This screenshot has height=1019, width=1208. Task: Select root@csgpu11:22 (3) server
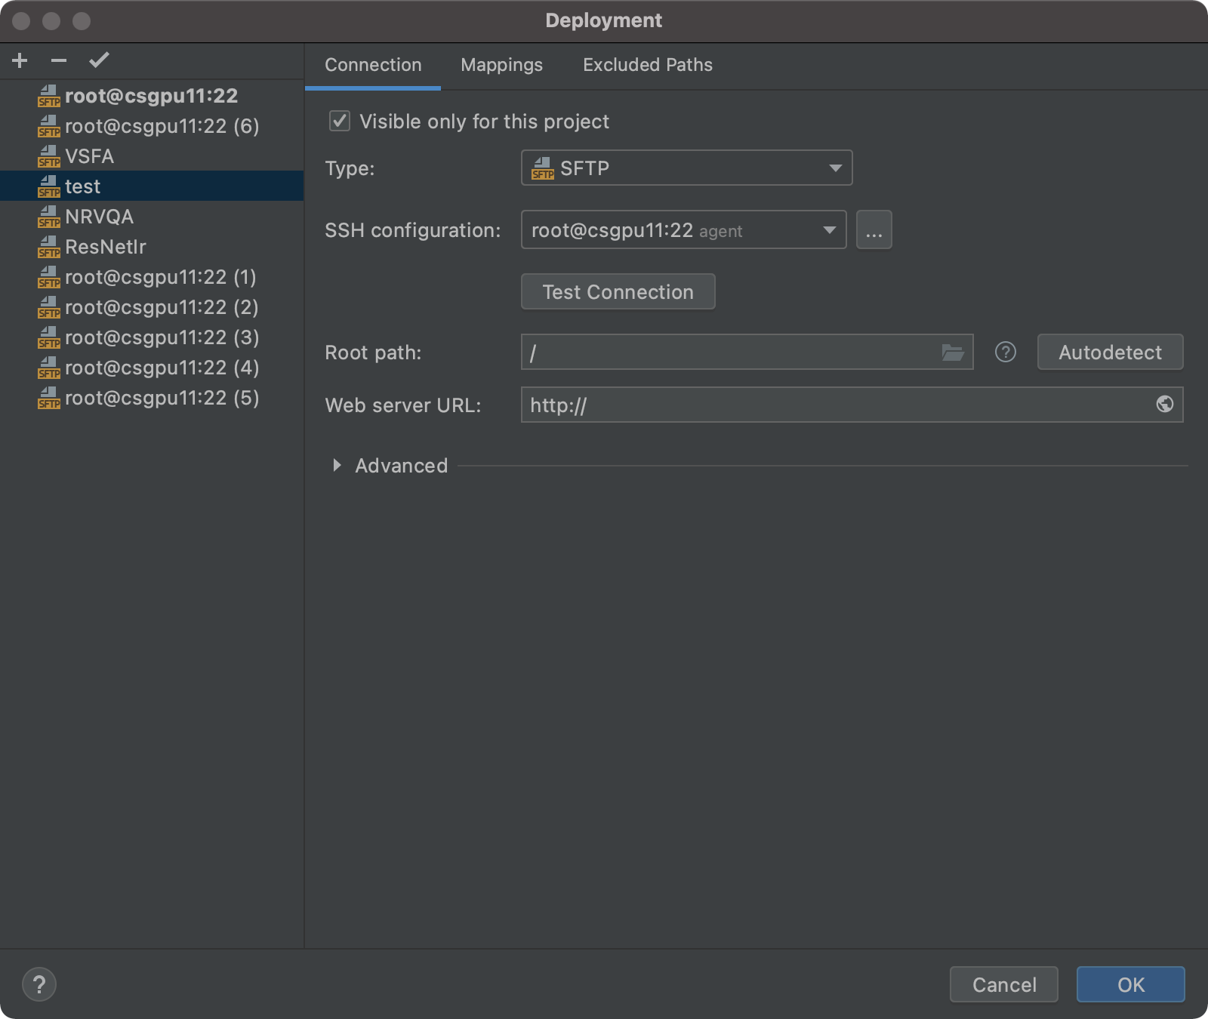coord(152,337)
